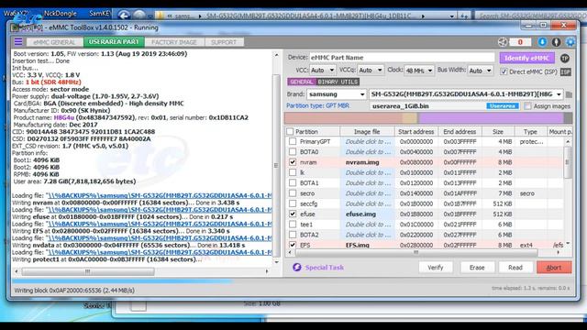Click the Size column header
587x330 pixels.
(x=498, y=132)
